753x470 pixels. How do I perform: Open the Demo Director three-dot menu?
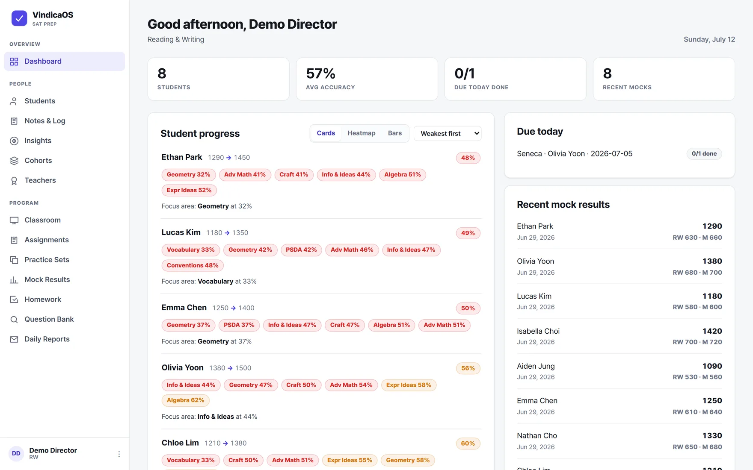point(119,454)
